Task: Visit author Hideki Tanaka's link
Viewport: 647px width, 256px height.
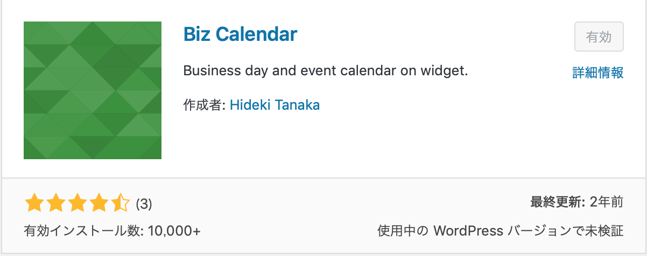Action: [x=275, y=105]
